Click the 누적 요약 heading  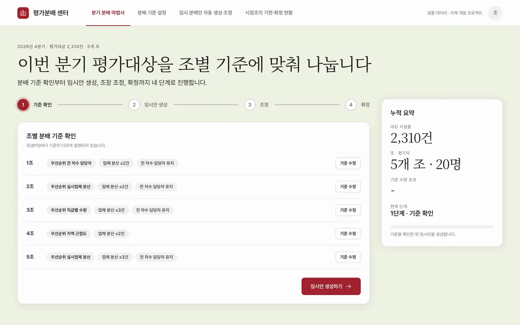tap(402, 113)
